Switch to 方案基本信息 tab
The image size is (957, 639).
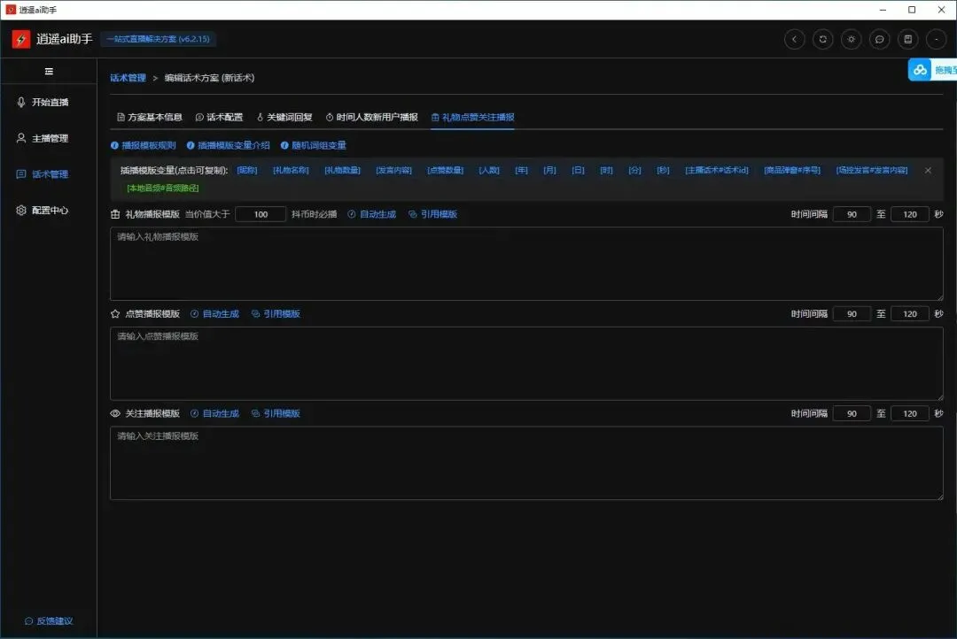click(150, 117)
